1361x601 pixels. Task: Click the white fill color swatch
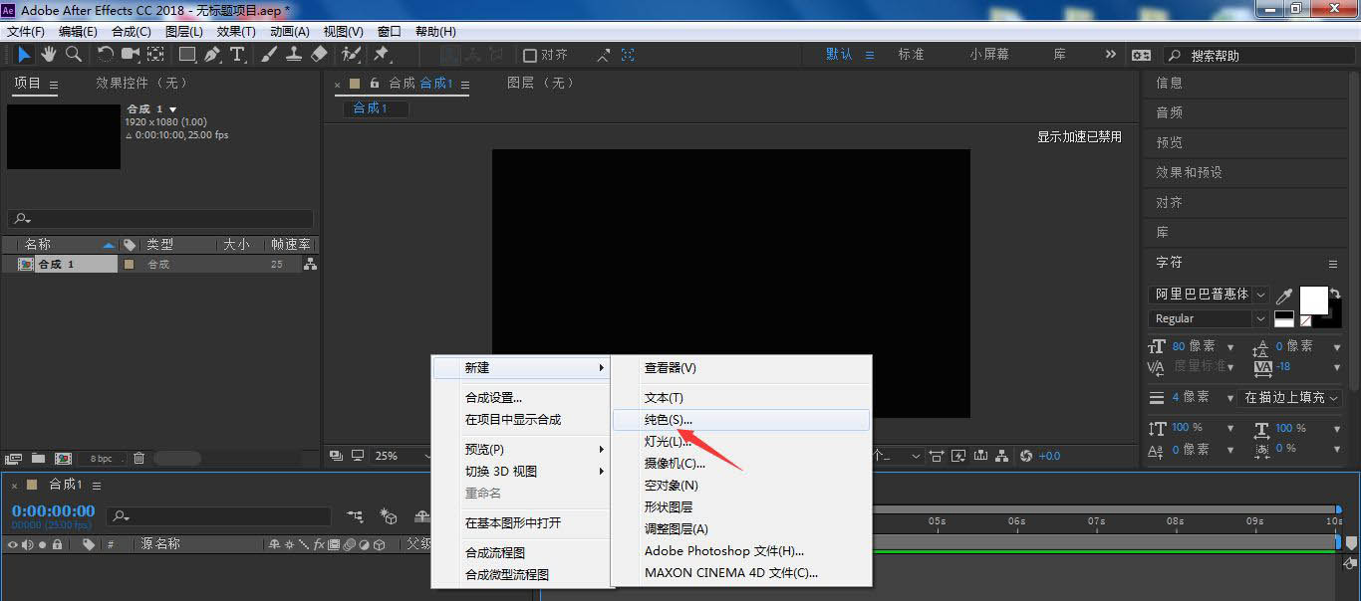click(x=1313, y=300)
